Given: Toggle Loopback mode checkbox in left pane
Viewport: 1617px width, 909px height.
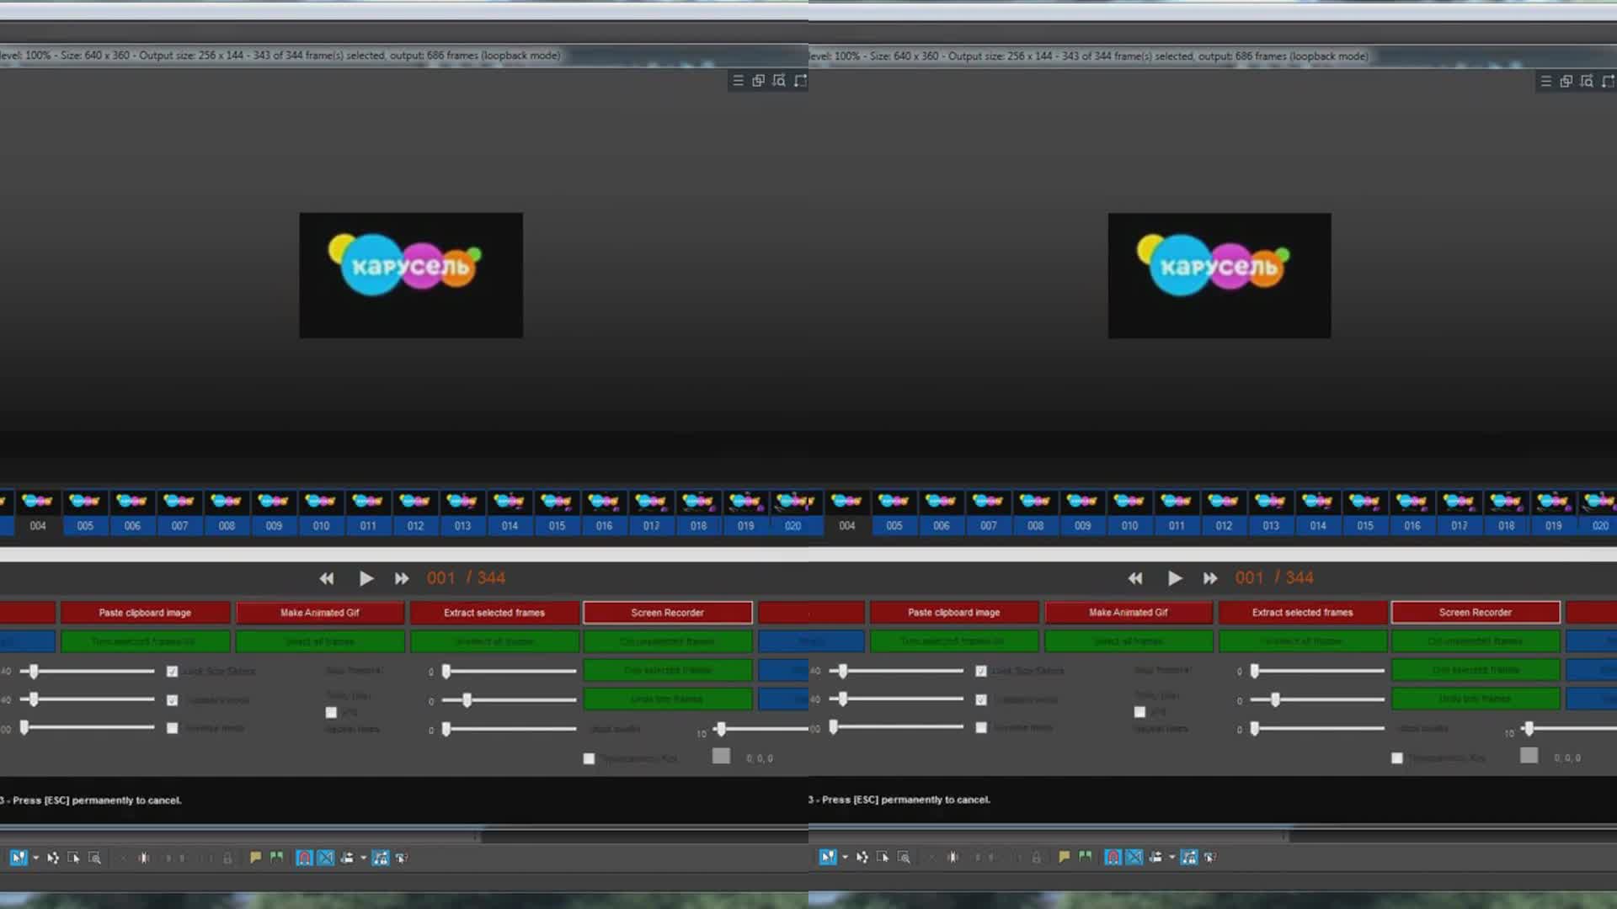Looking at the screenshot, I should pyautogui.click(x=172, y=700).
